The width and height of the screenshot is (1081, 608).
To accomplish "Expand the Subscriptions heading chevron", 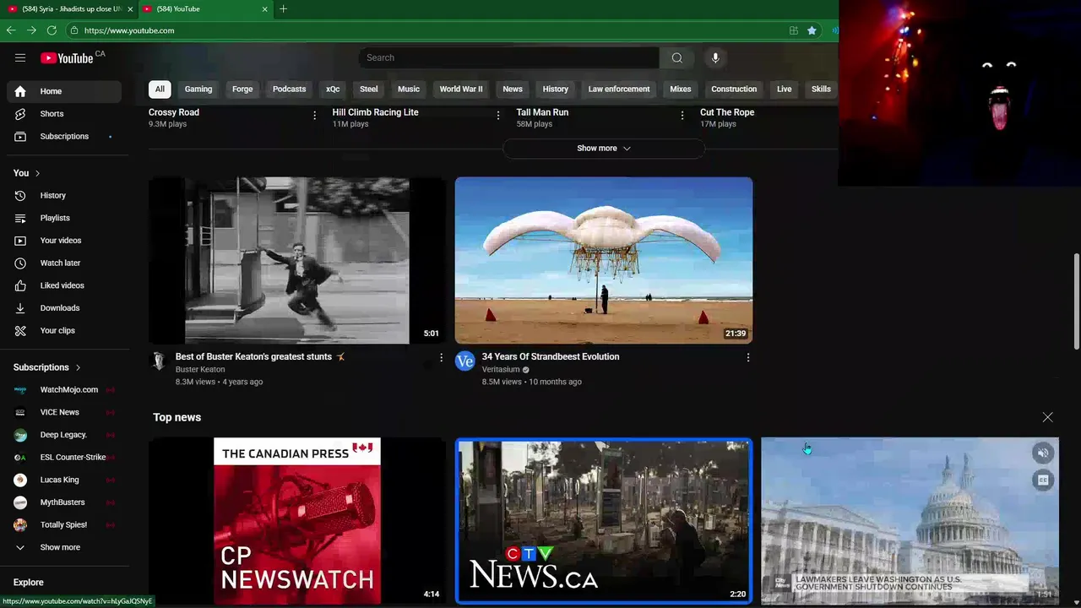I will [78, 368].
